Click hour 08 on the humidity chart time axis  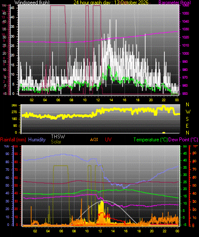pos(74,231)
